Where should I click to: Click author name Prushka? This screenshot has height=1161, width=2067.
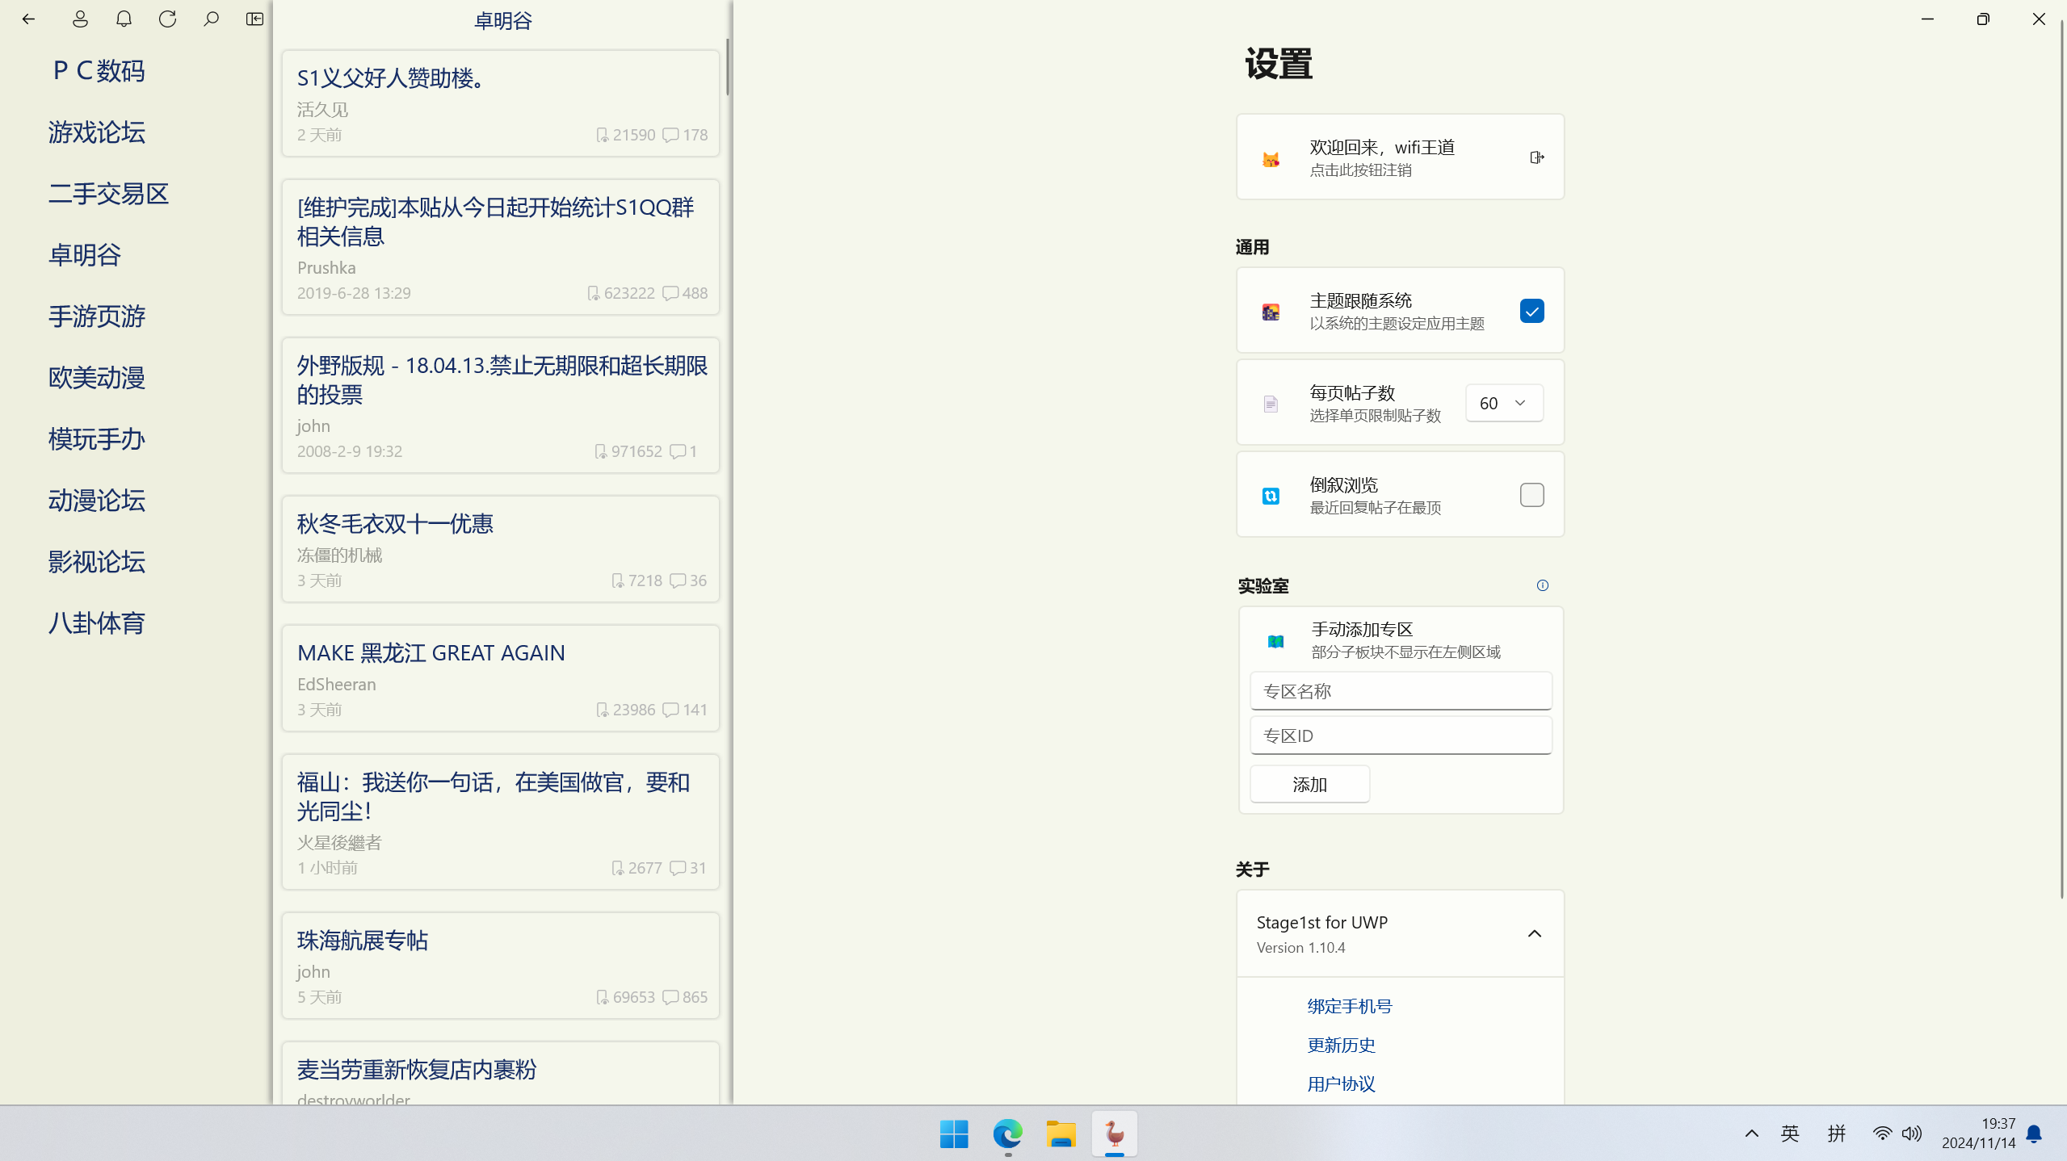click(x=326, y=267)
